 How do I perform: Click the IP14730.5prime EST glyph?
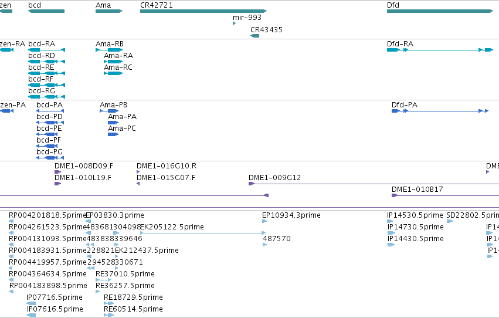[x=391, y=233]
